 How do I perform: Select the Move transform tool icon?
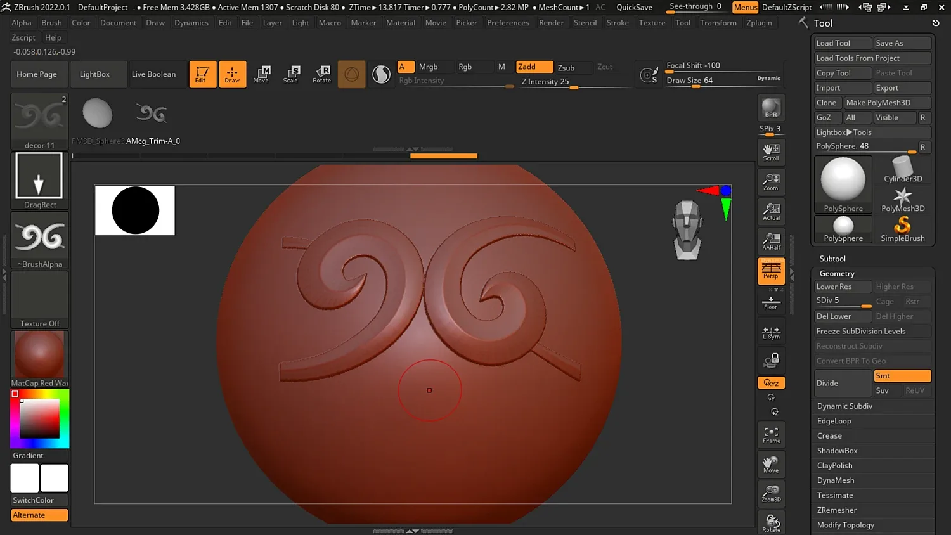click(261, 74)
